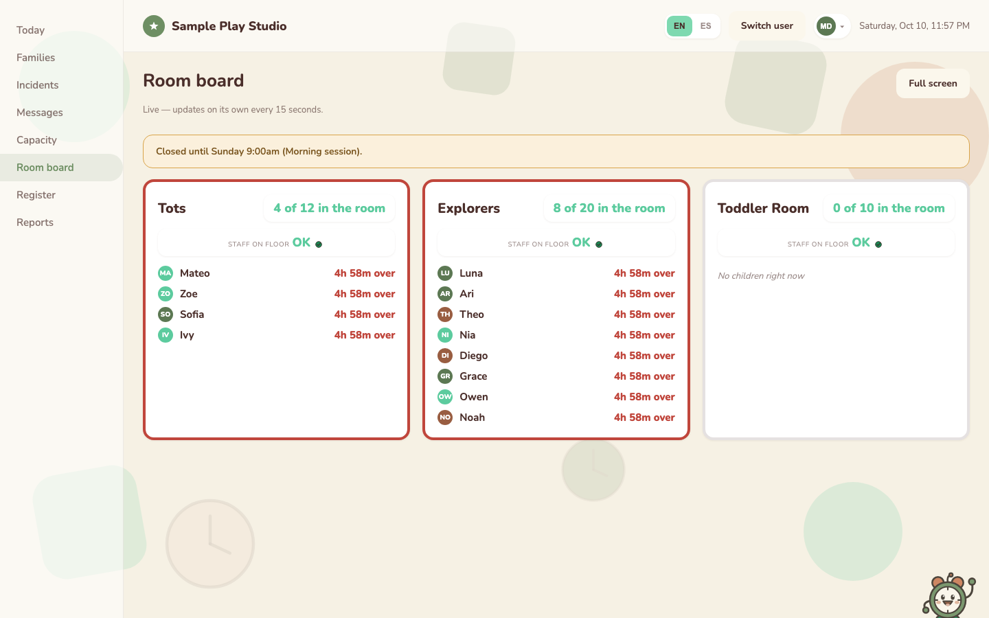
Task: Click the Switch user button
Action: 766,26
